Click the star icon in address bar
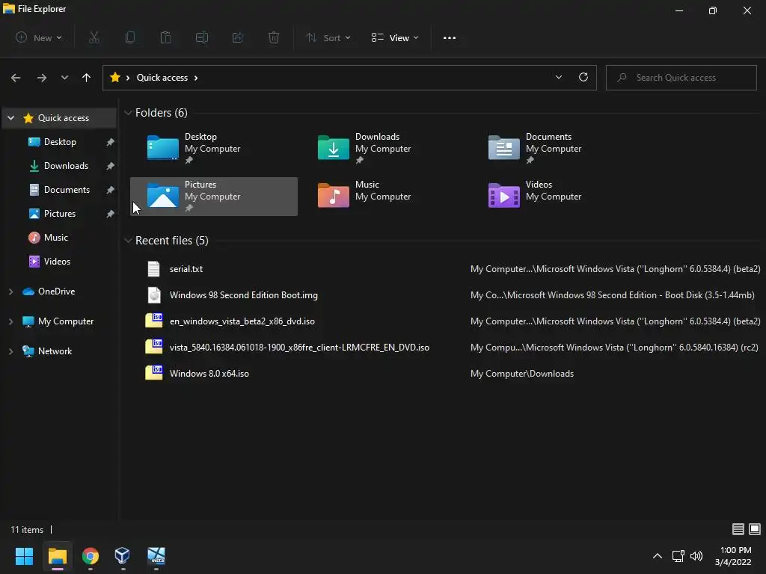Screen dimensions: 766x574 coord(115,77)
